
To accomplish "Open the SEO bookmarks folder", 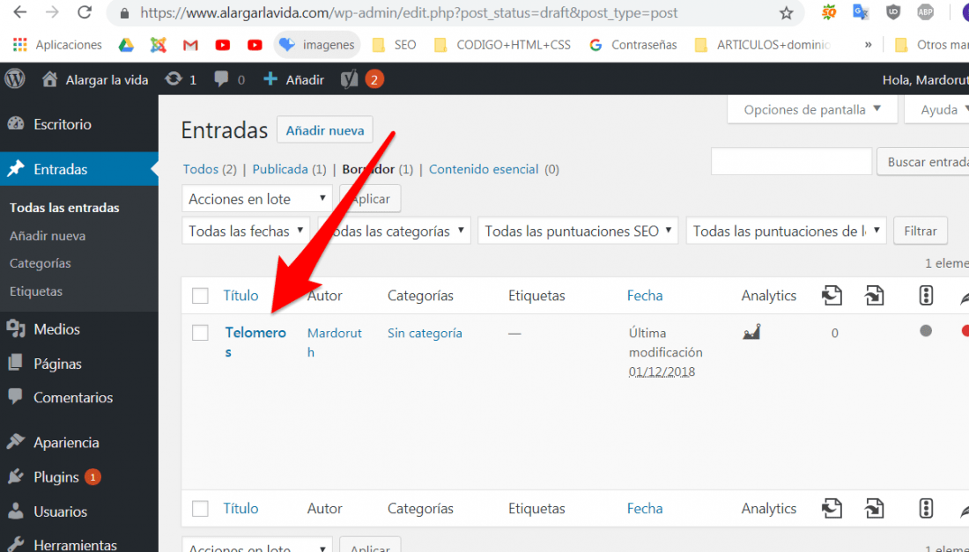I will coord(394,44).
